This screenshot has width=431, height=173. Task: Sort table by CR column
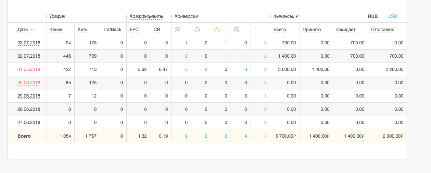click(157, 30)
